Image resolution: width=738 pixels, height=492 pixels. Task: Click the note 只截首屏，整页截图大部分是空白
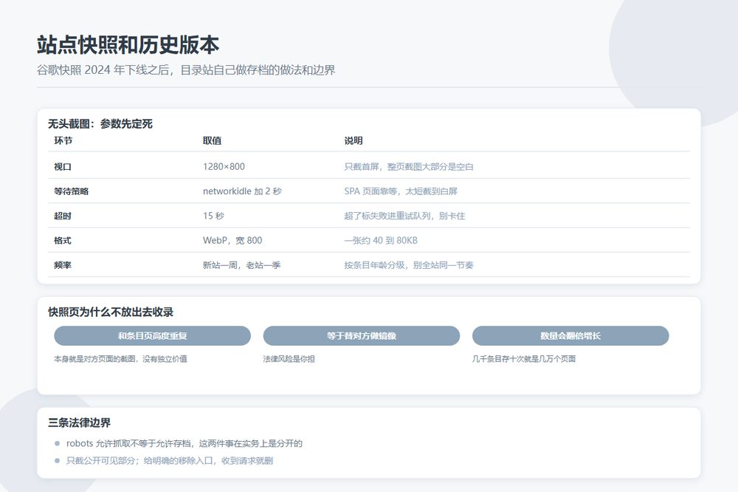[409, 166]
